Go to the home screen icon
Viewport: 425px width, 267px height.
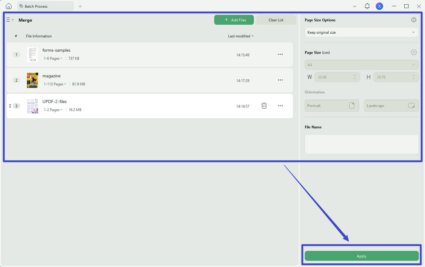click(x=9, y=6)
